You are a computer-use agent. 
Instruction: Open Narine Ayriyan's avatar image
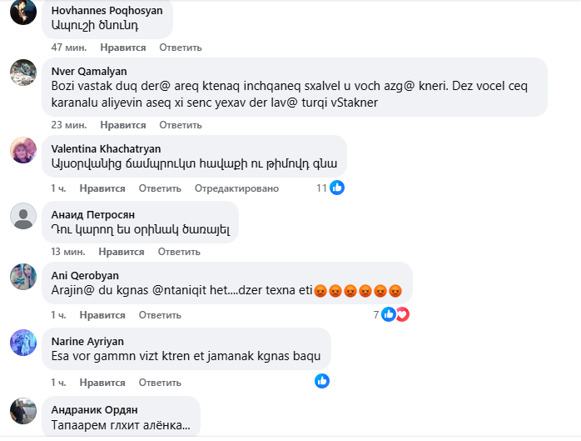point(23,343)
